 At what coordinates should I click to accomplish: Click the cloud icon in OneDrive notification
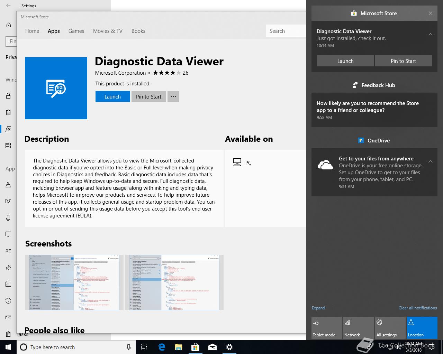(x=325, y=165)
